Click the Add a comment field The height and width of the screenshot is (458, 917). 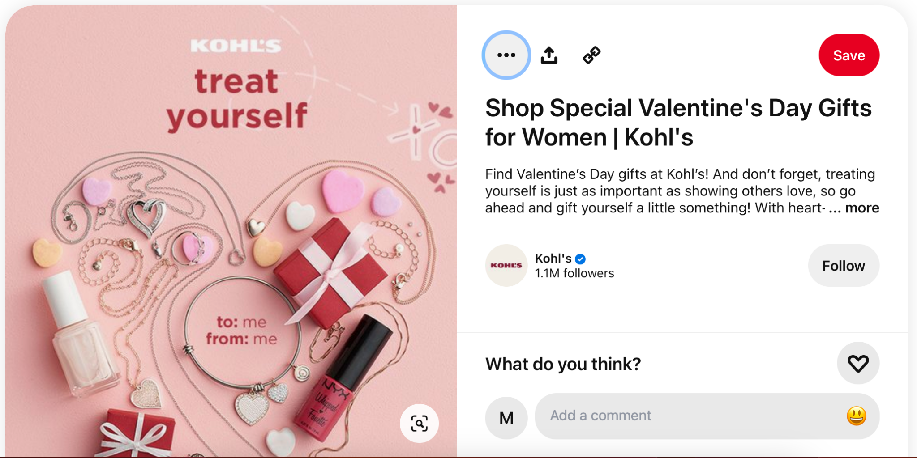672,416
